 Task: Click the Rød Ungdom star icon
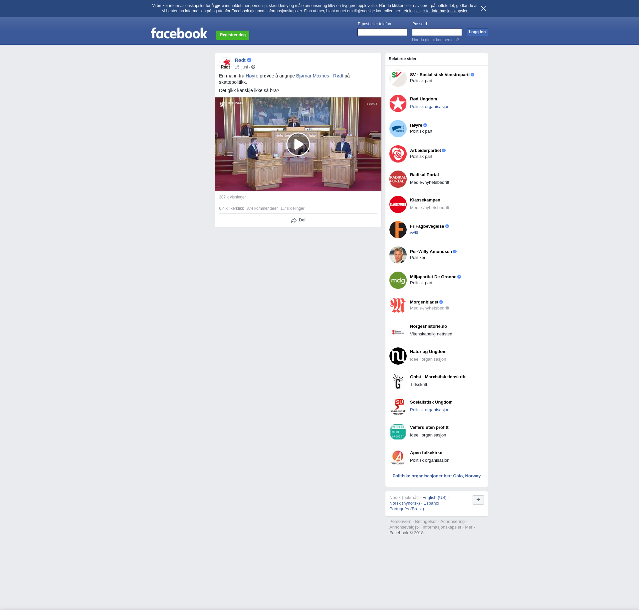pyautogui.click(x=398, y=103)
